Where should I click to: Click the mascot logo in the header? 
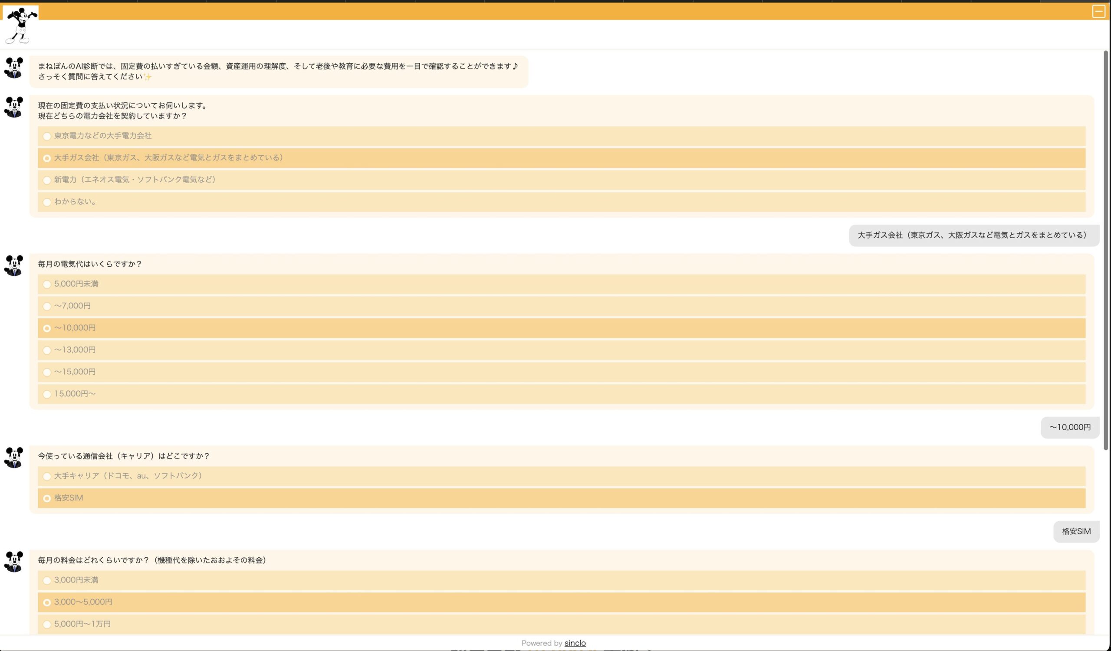tap(20, 26)
